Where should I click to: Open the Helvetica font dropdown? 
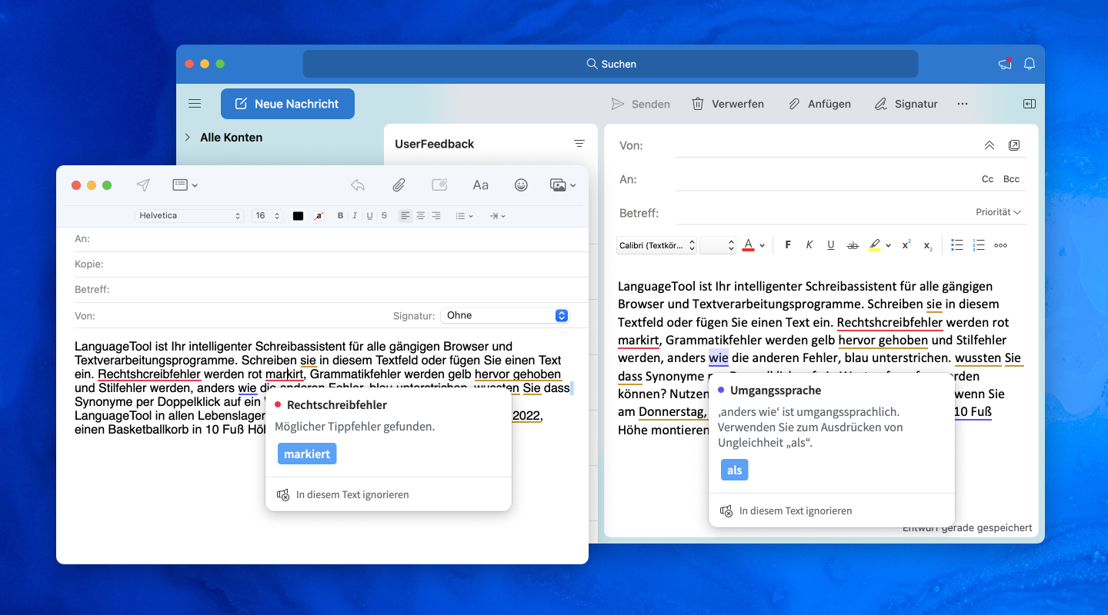point(189,216)
